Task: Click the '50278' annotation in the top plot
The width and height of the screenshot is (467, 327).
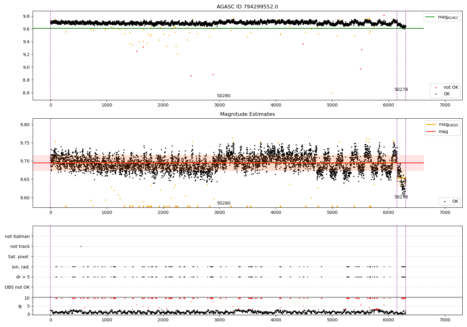Action: pyautogui.click(x=401, y=90)
